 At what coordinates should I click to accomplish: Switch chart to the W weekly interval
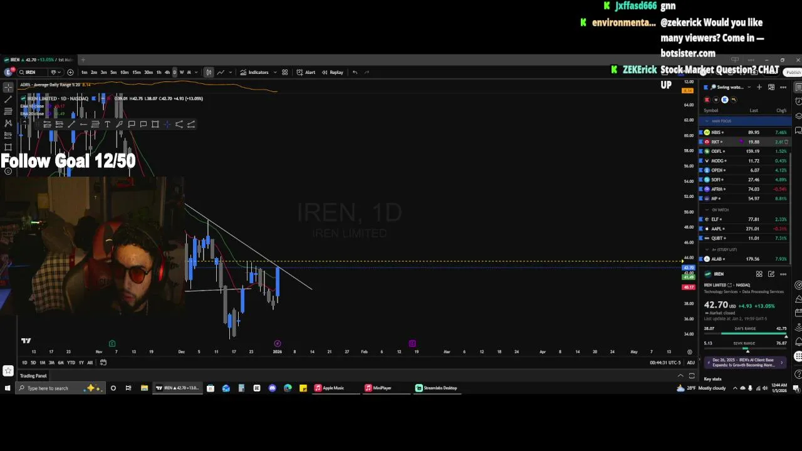coord(182,72)
